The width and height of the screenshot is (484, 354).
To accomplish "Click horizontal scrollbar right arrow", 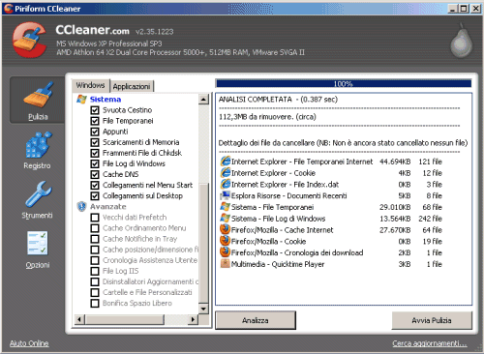I will click(193, 319).
